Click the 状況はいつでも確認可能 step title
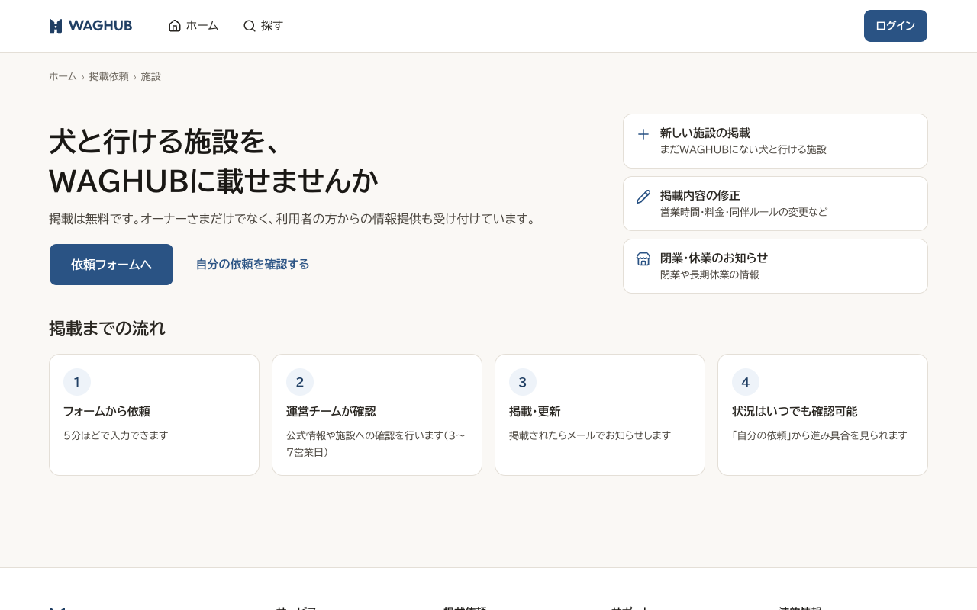977x610 pixels. (x=795, y=412)
